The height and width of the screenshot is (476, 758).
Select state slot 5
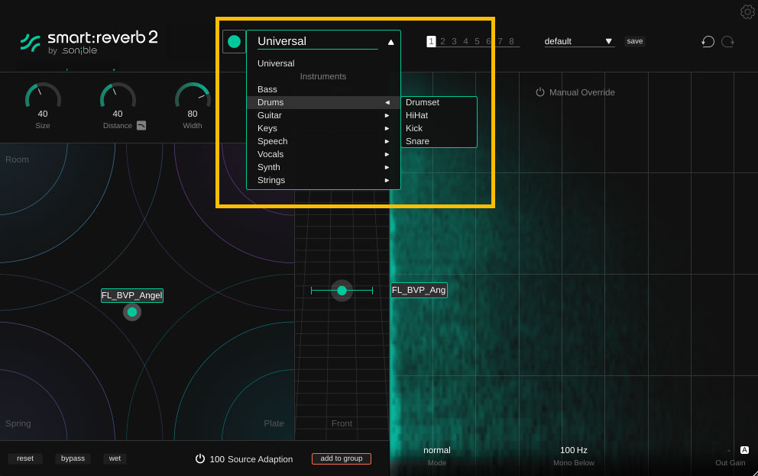[x=477, y=41]
